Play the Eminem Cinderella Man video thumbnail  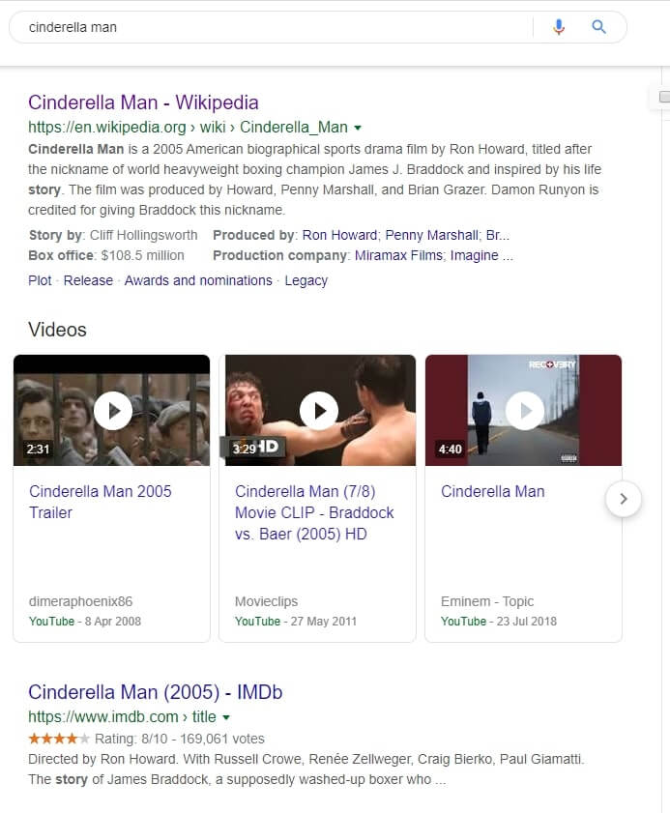coord(525,411)
